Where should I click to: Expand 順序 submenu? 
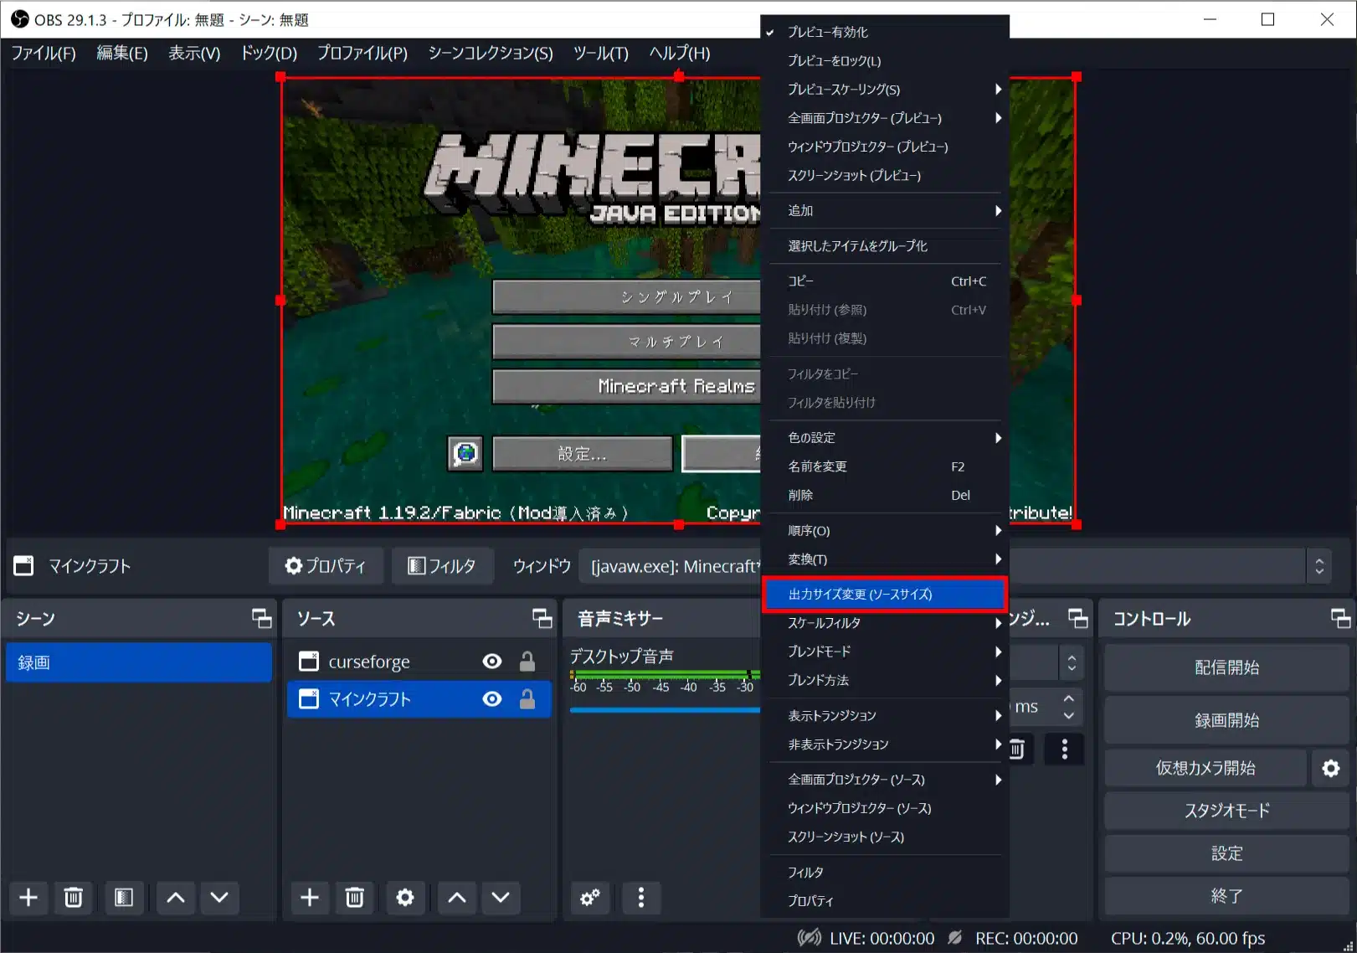(x=885, y=530)
